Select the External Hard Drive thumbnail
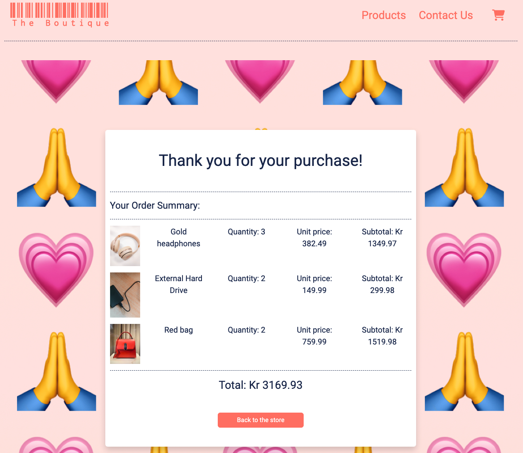Image resolution: width=523 pixels, height=453 pixels. pos(125,295)
